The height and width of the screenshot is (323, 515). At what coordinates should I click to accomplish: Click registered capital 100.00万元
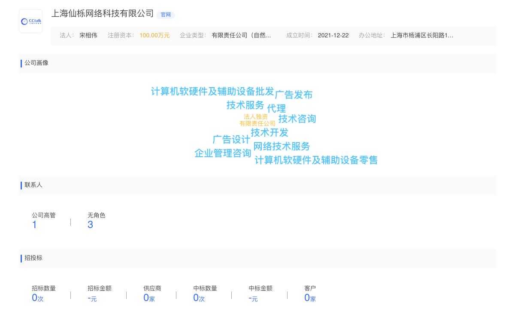154,36
